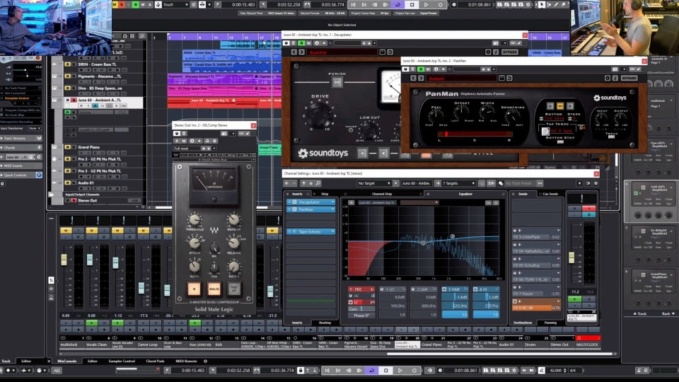Toggle global Read automation (green R)
The image size is (679, 382).
136,4
